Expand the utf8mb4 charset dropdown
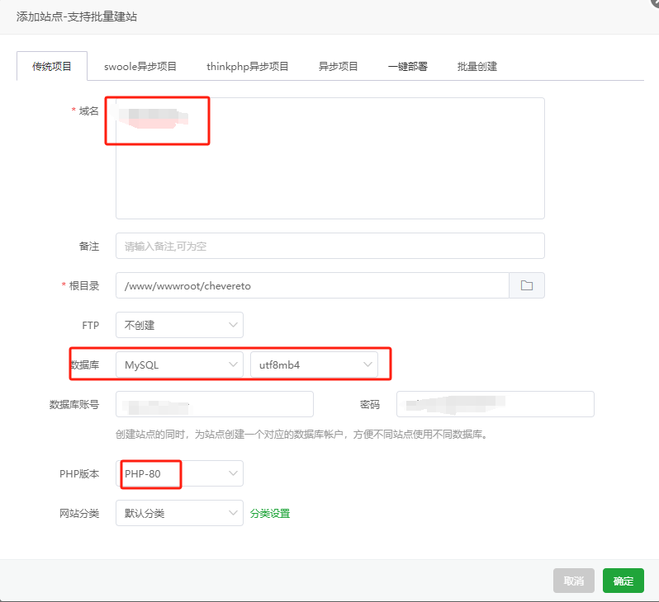The width and height of the screenshot is (659, 602). (314, 364)
